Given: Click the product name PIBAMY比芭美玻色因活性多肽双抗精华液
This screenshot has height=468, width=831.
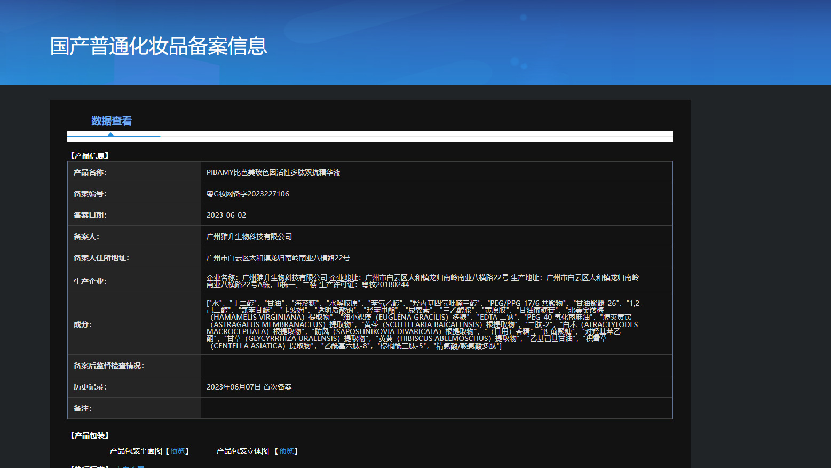Looking at the screenshot, I should pyautogui.click(x=273, y=172).
